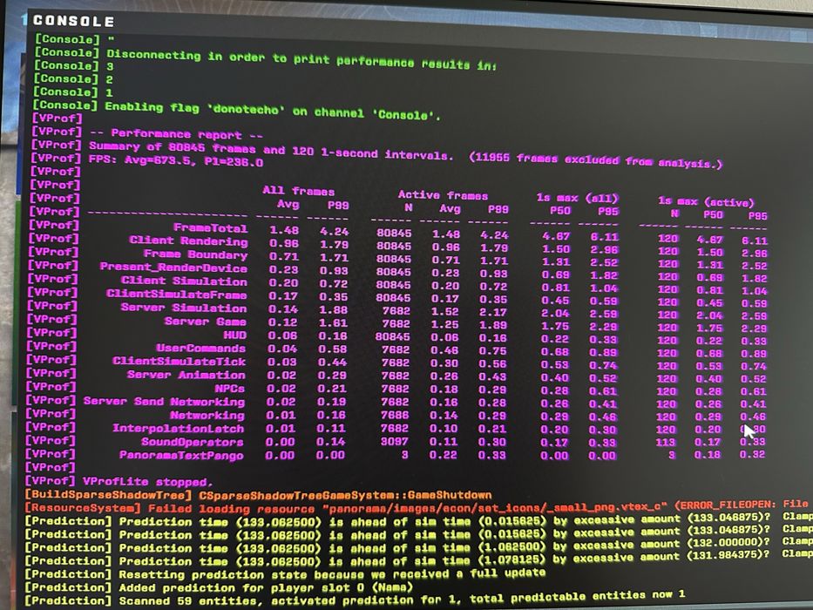Select the Client Rendering row label

pyautogui.click(x=188, y=241)
